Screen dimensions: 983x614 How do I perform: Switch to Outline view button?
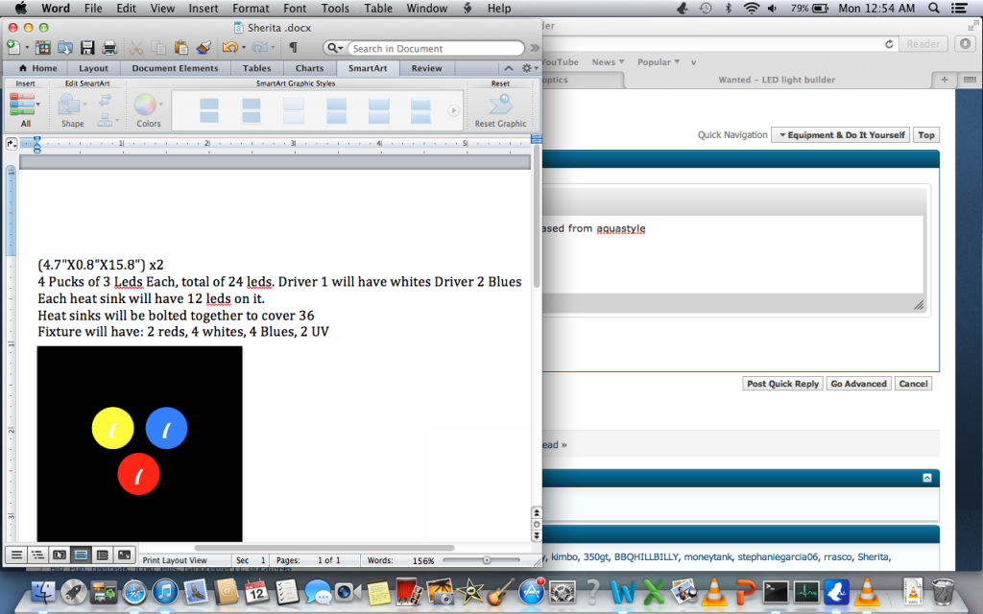pyautogui.click(x=37, y=555)
